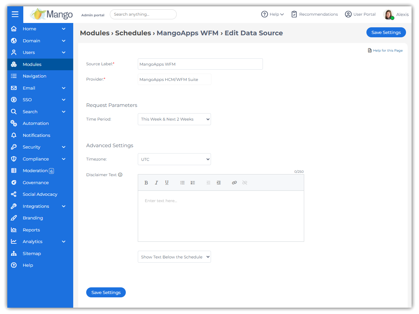Open the Timezone dropdown
This screenshot has height=314, width=419.
pos(174,159)
